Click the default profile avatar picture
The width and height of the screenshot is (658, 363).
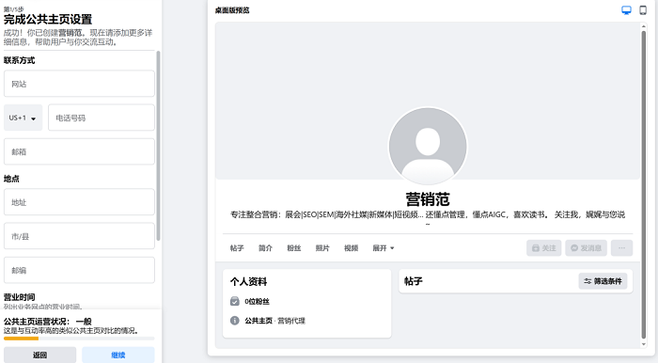pos(428,146)
